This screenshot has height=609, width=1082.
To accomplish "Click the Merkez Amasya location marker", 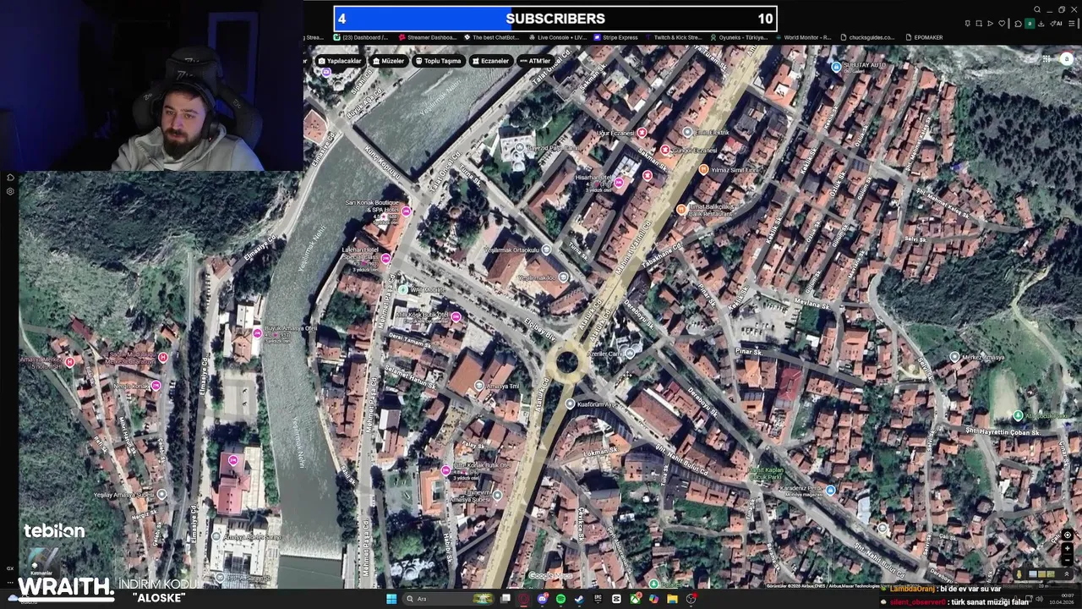I will point(954,357).
